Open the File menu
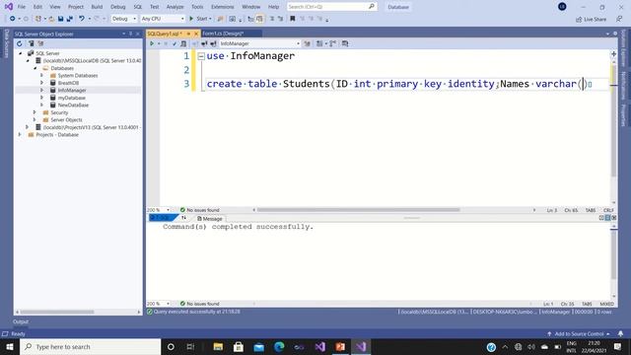The height and width of the screenshot is (355, 631). 22,7
